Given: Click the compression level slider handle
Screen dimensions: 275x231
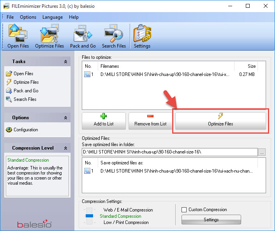Looking at the screenshot, I should click(89, 216).
